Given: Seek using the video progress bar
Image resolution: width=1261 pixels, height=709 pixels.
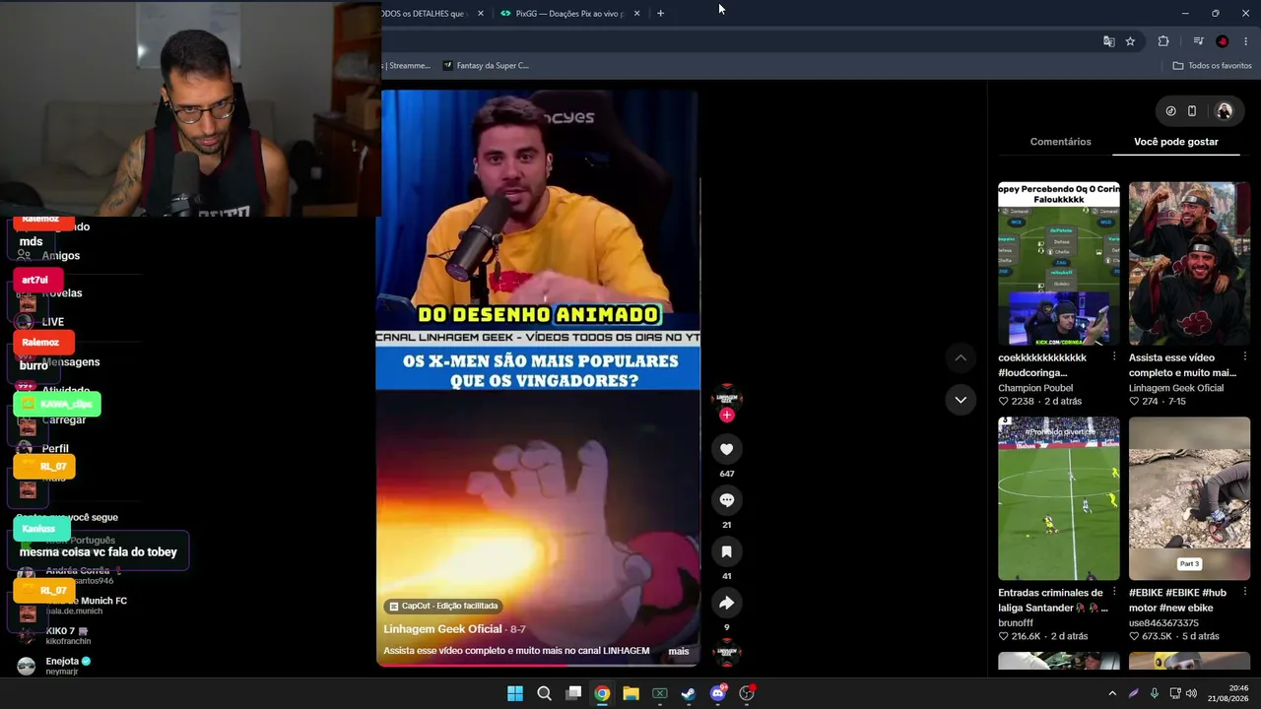Looking at the screenshot, I should point(538,665).
